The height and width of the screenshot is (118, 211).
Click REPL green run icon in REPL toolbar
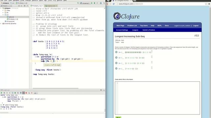tap(1, 93)
